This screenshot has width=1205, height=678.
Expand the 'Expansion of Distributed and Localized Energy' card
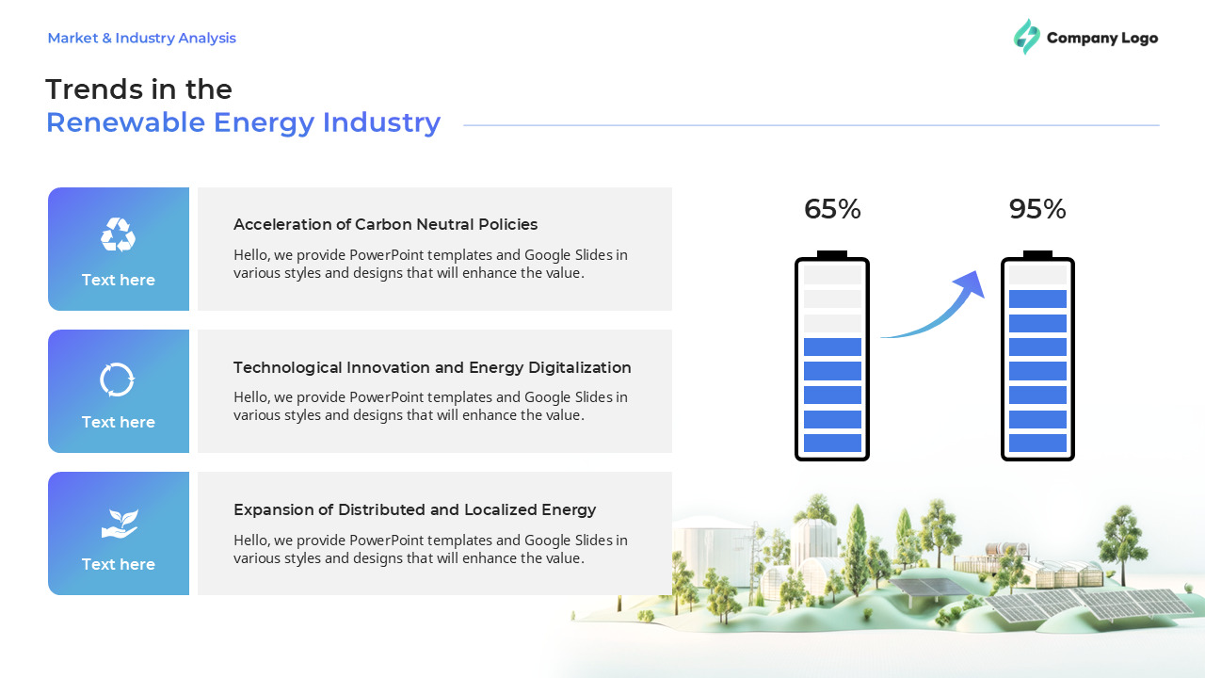click(x=433, y=533)
